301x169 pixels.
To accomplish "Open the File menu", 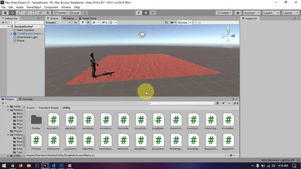I will pyautogui.click(x=3, y=8).
